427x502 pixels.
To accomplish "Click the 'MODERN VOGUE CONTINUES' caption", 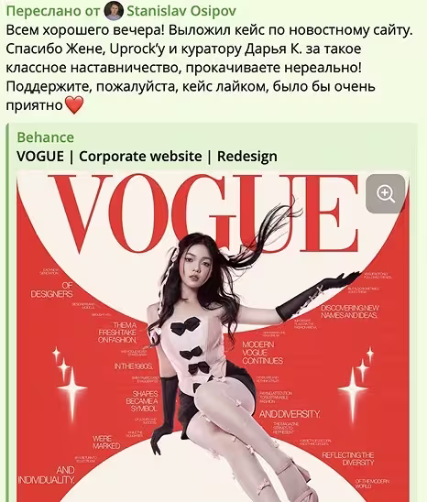I will (x=262, y=353).
